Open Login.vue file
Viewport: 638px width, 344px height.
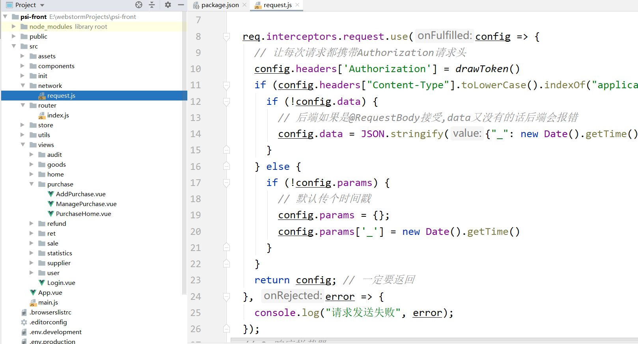click(x=61, y=283)
